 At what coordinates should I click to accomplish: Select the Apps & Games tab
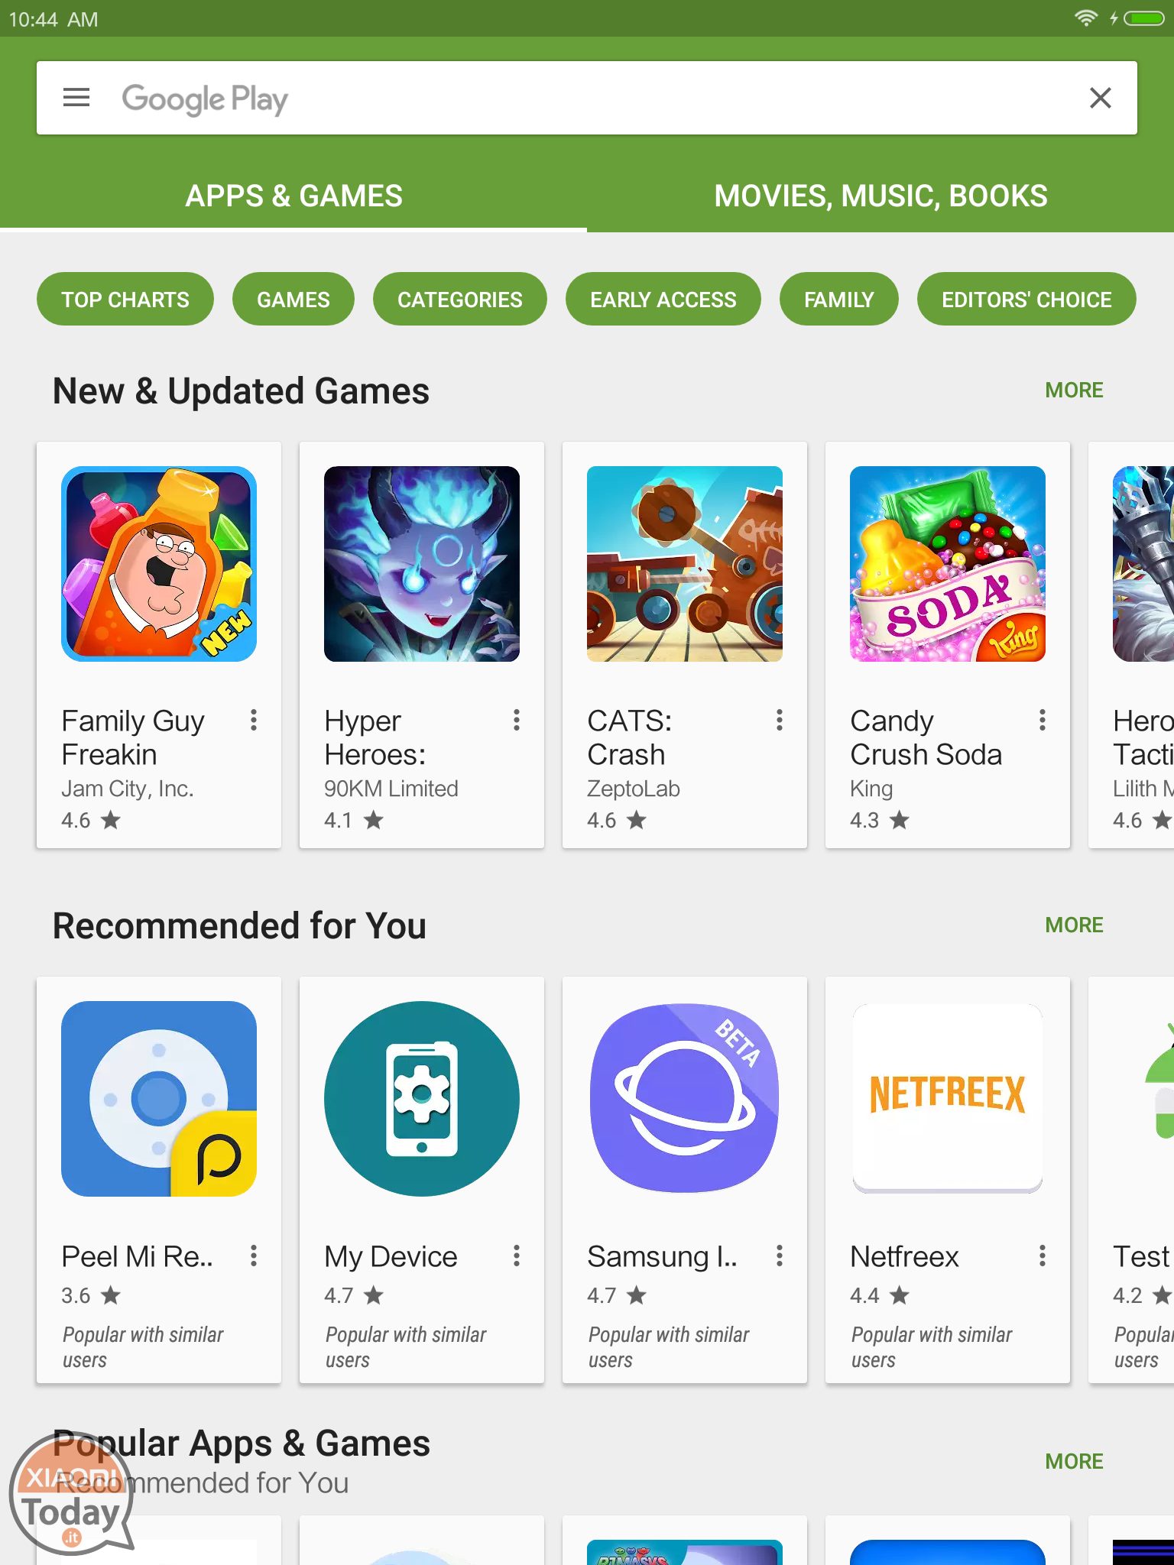[x=293, y=196]
